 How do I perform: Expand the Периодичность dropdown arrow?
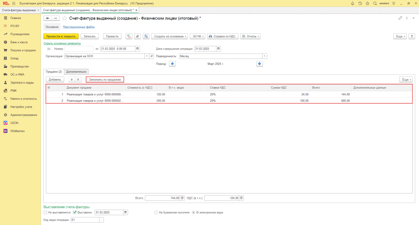(x=265, y=56)
